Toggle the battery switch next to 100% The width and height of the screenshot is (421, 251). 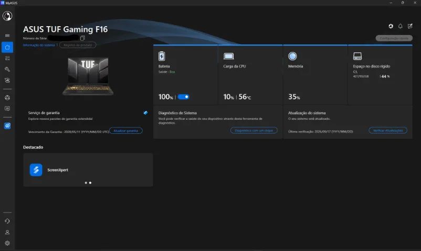(183, 97)
